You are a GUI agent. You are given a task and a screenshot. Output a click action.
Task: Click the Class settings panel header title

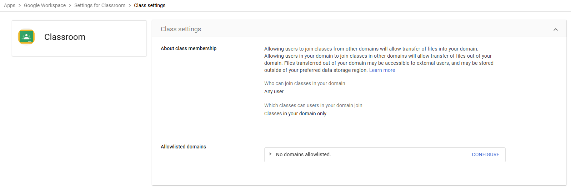click(181, 29)
